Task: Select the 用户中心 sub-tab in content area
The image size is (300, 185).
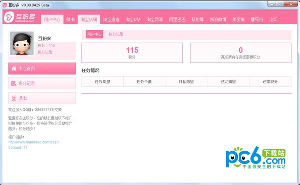Action: [94, 34]
